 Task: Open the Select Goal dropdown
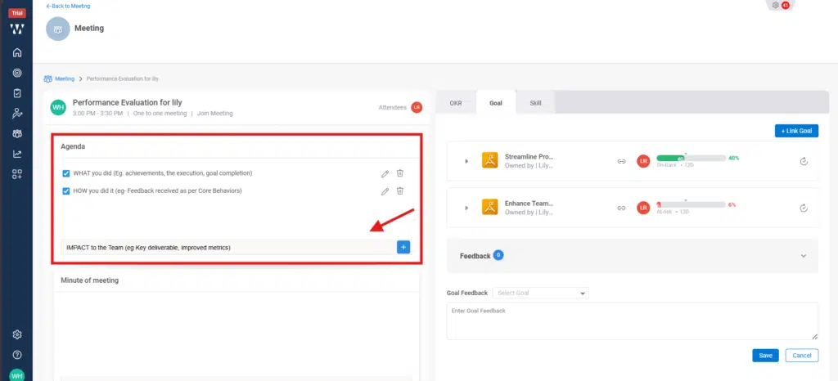pyautogui.click(x=540, y=293)
